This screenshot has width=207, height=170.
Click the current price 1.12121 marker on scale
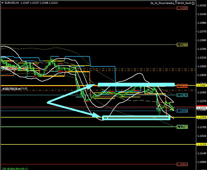pyautogui.click(x=201, y=108)
